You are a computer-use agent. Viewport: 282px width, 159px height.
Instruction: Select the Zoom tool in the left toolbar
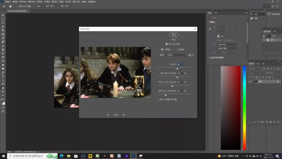pos(3,91)
